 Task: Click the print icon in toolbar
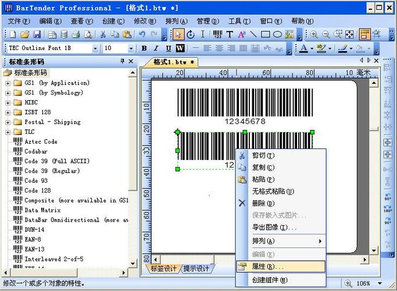pyautogui.click(x=76, y=34)
